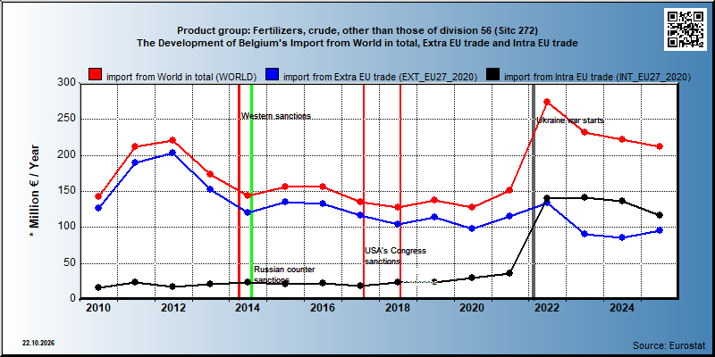Image resolution: width=715 pixels, height=357 pixels.
Task: Select legend label import from Intra EU trade
Action: coord(597,77)
